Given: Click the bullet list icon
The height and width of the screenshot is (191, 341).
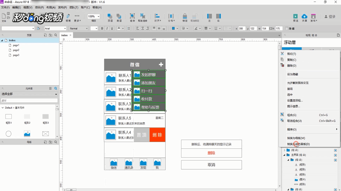Looking at the screenshot, I should point(128,28).
